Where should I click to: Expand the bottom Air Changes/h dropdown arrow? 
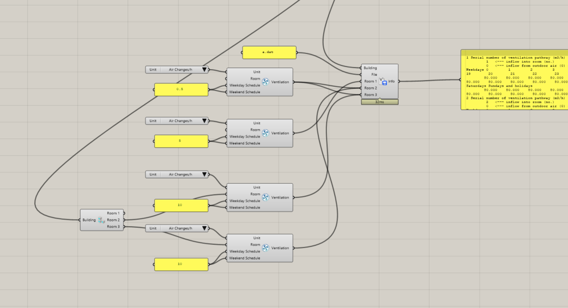(x=204, y=228)
